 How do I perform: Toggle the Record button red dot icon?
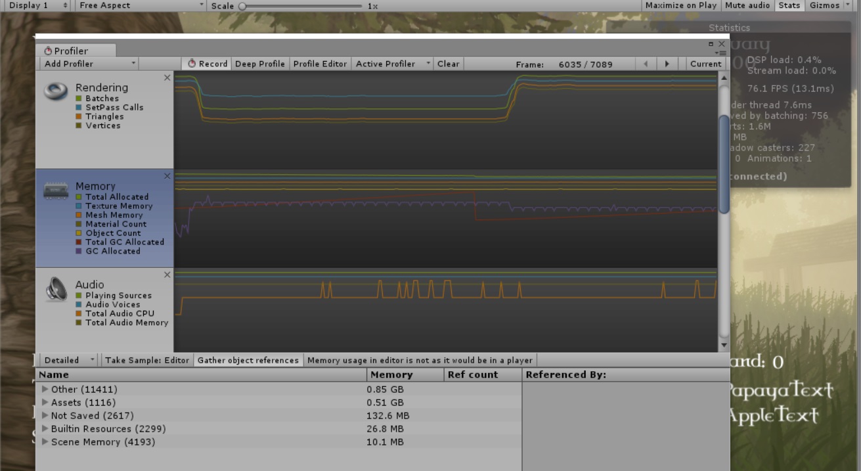tap(192, 64)
